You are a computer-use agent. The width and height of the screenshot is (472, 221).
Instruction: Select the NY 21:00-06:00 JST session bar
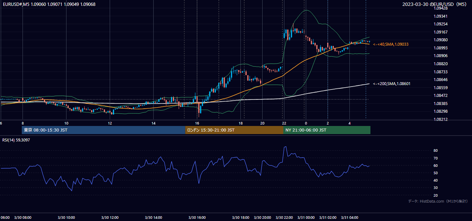pyautogui.click(x=327, y=130)
